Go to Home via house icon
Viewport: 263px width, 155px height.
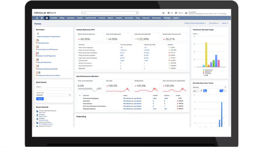pyautogui.click(x=46, y=18)
